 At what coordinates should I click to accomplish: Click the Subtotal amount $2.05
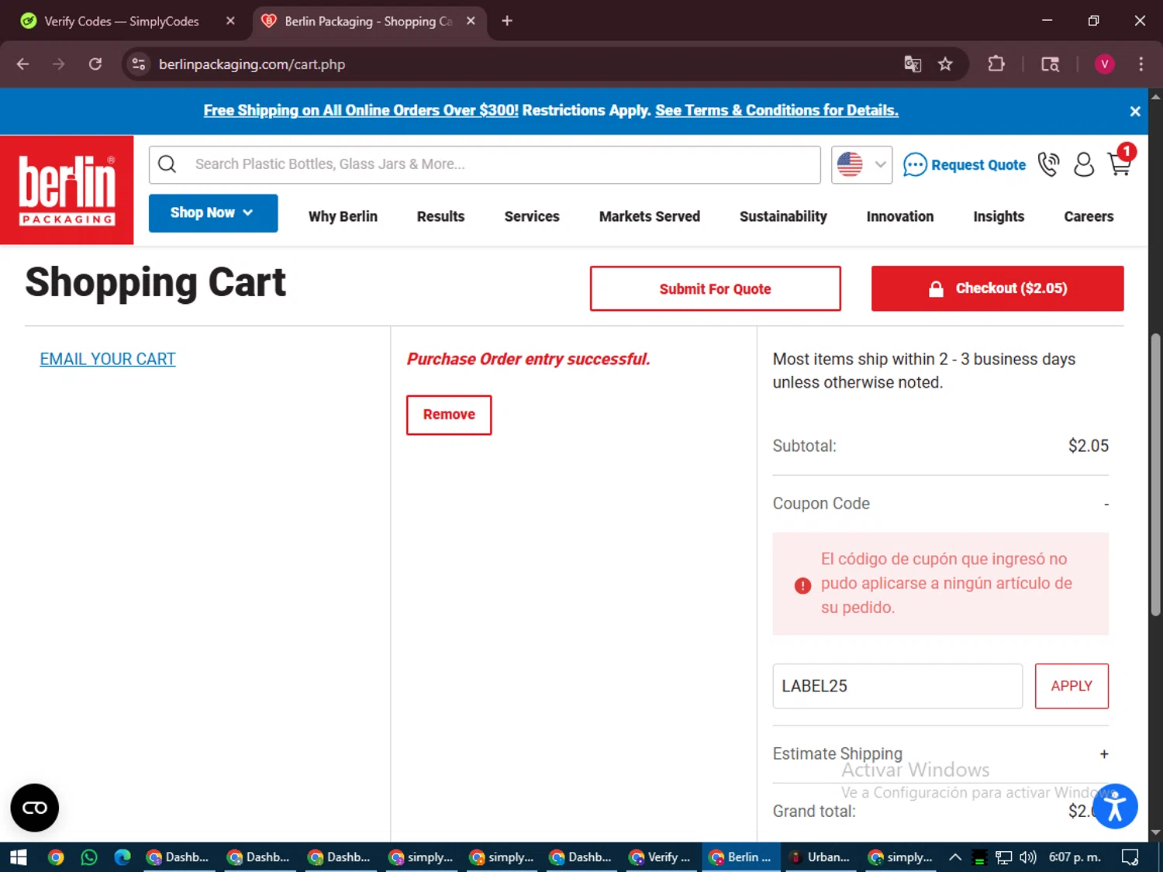(1089, 446)
